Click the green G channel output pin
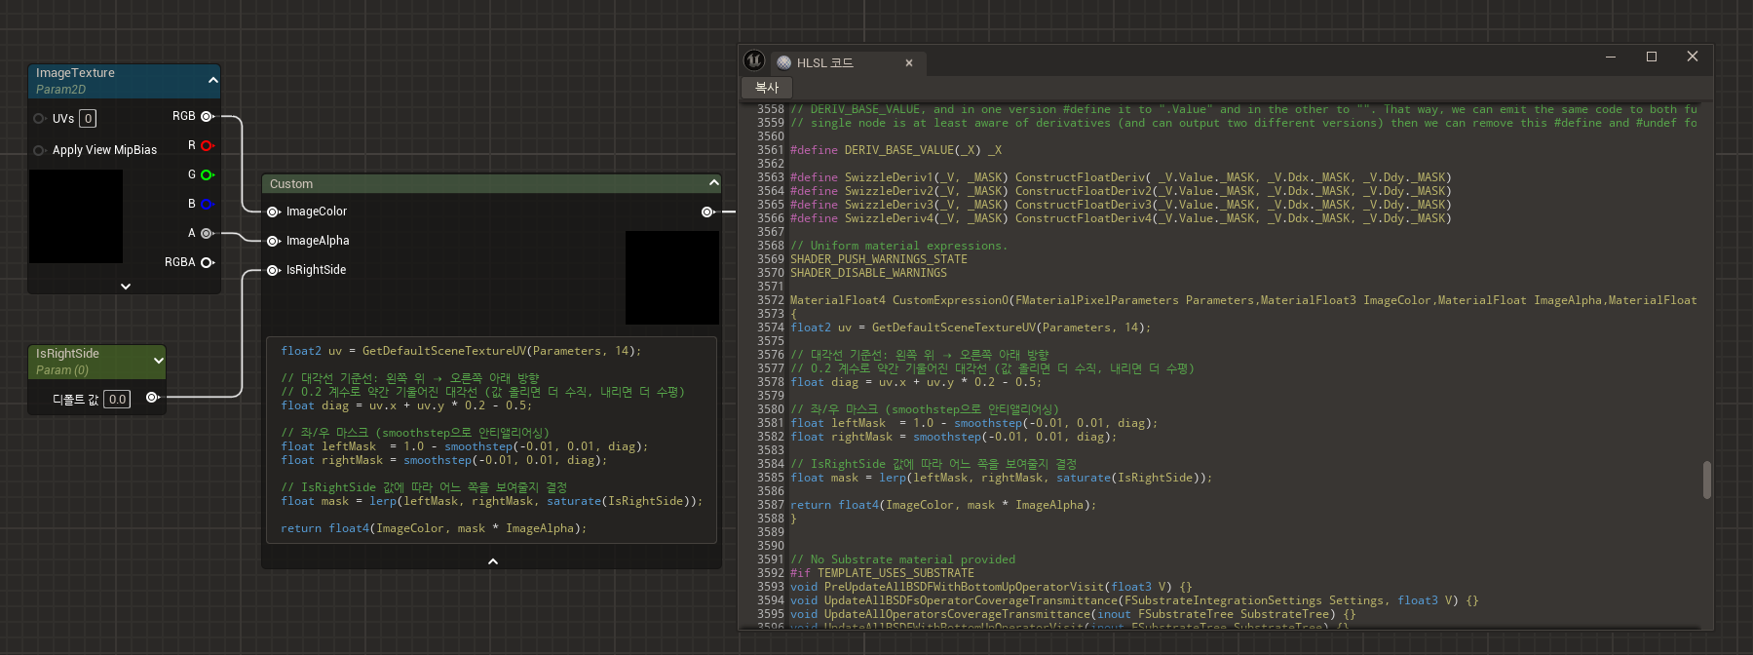 pos(207,175)
